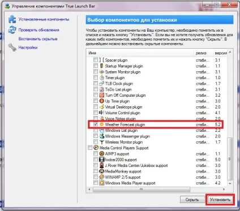Check the Wireless Monitor plugin checkbox

[x=96, y=142]
